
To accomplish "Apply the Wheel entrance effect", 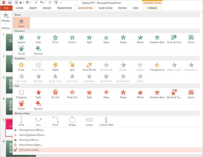I will 140,39.
